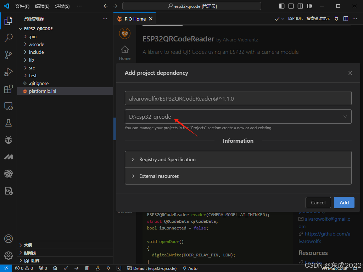This screenshot has height=272, width=363.
Task: Open the 编辑(E) menu
Action: tap(42, 6)
